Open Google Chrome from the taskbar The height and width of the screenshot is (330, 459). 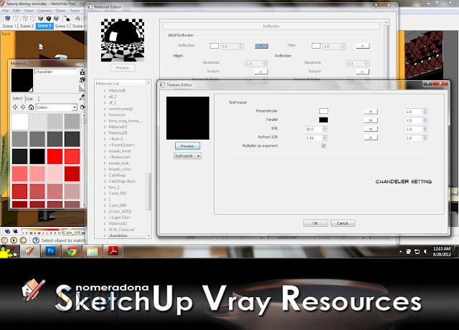(x=72, y=251)
